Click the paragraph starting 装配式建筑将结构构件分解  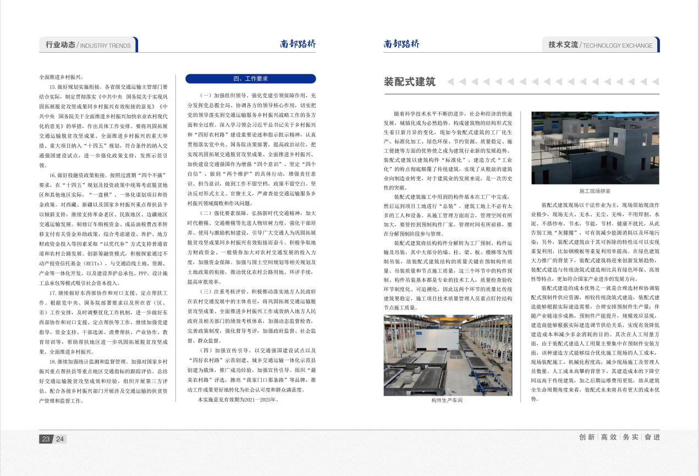tap(448, 275)
